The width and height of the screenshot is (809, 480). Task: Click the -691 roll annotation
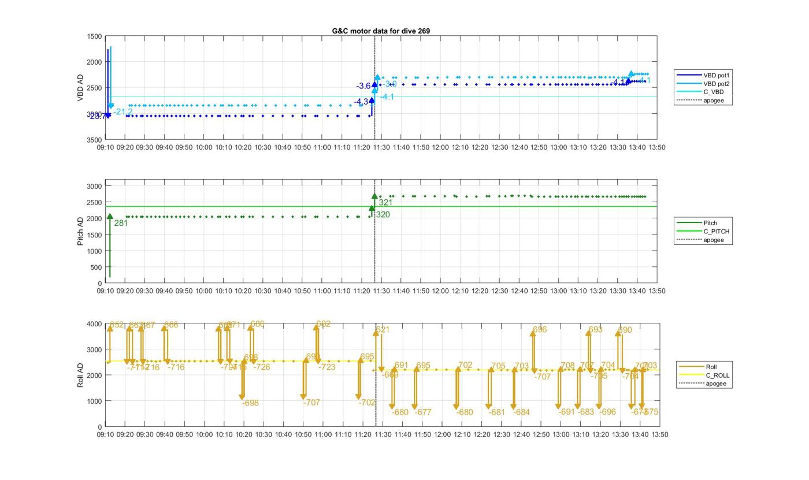click(567, 412)
